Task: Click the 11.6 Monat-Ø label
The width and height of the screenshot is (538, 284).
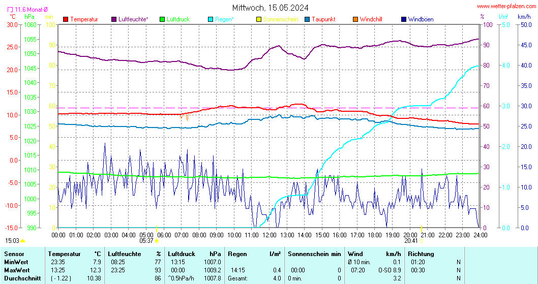Action: (x=31, y=10)
